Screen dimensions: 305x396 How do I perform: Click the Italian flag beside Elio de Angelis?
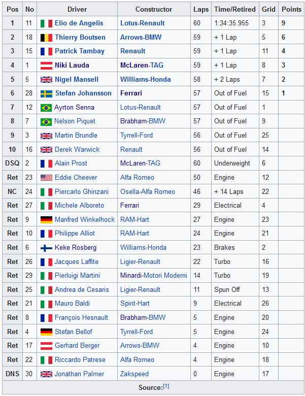click(46, 23)
